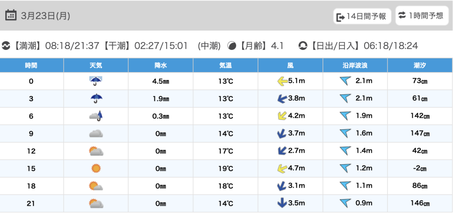Click the sunrise icon beside 日出/日入
Image resolution: width=453 pixels, height=214 pixels.
(303, 46)
